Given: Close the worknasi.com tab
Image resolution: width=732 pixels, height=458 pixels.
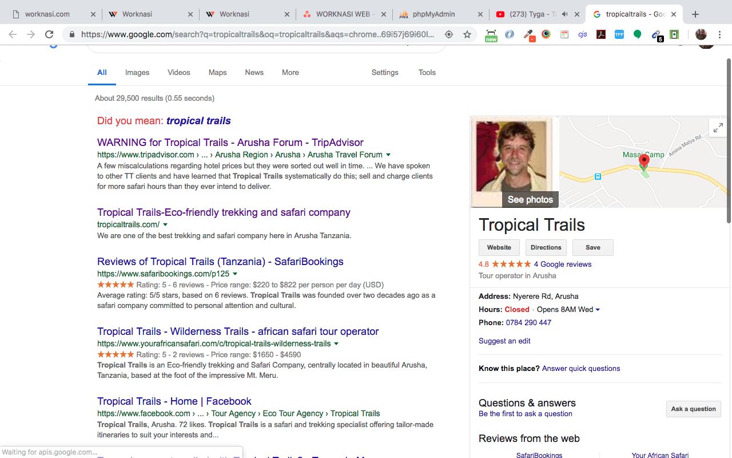Looking at the screenshot, I should tap(93, 14).
